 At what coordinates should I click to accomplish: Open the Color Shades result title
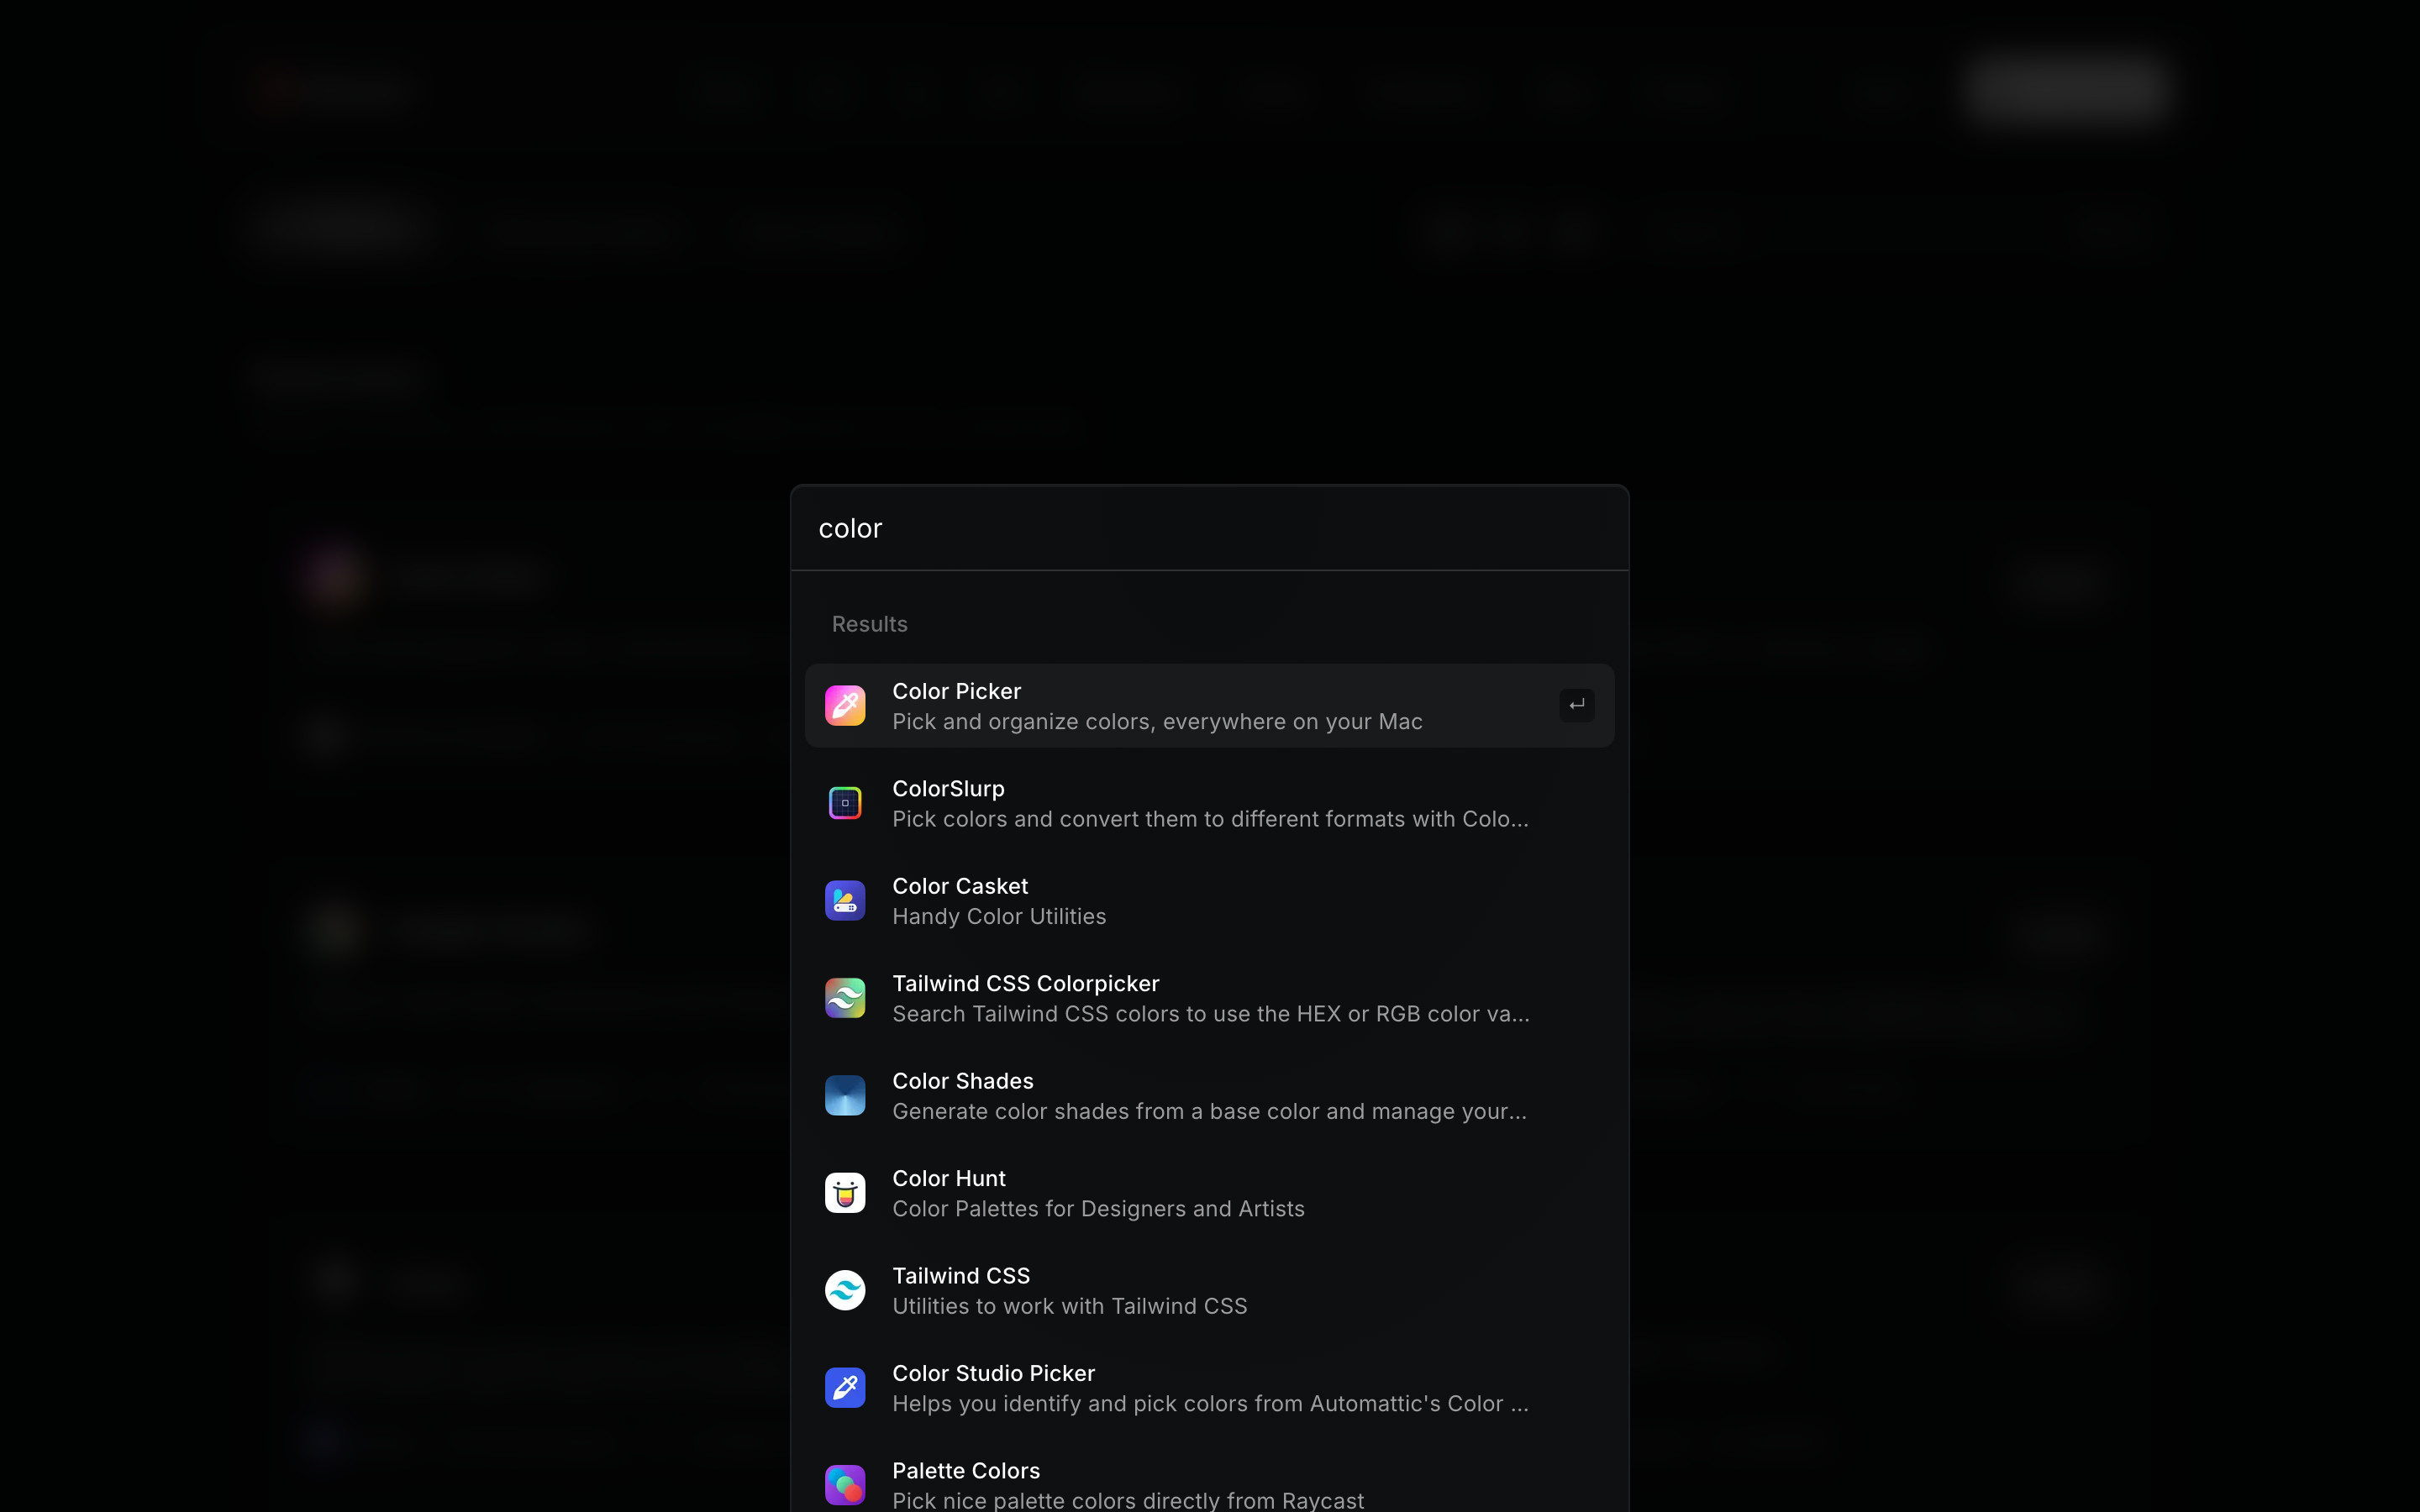pos(962,1081)
